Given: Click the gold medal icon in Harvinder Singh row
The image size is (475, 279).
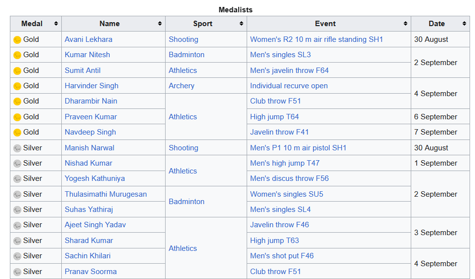Looking at the screenshot, I should click(x=17, y=86).
